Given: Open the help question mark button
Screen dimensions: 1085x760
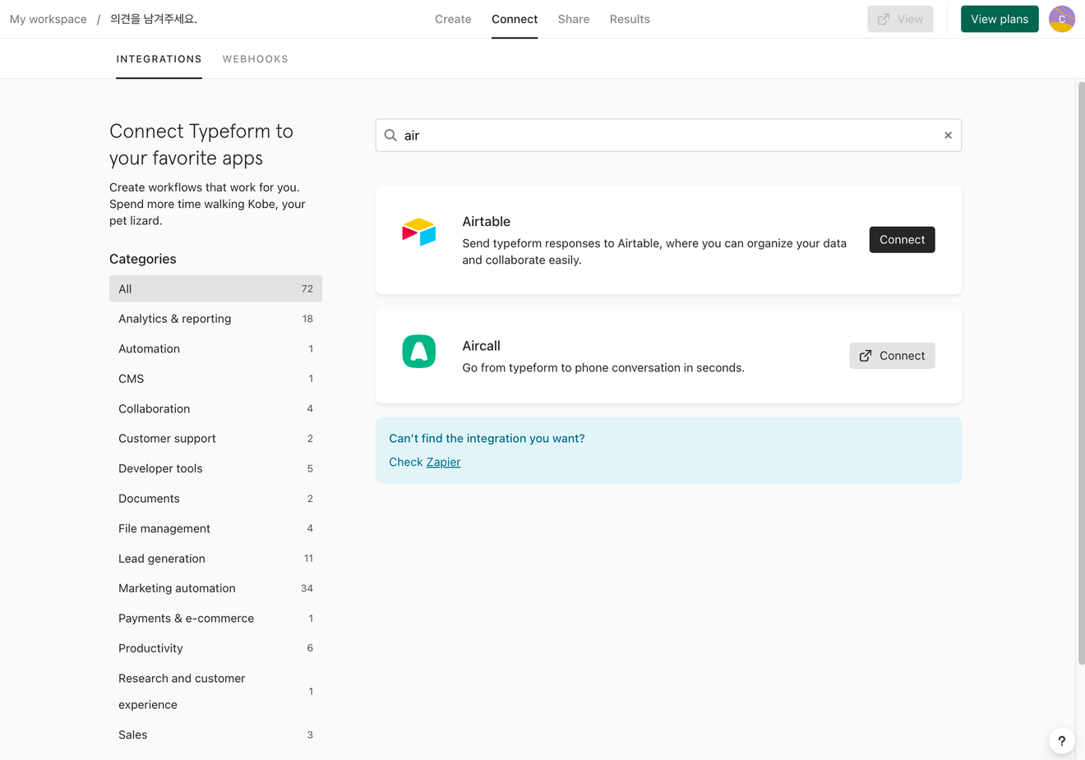Looking at the screenshot, I should tap(1061, 740).
